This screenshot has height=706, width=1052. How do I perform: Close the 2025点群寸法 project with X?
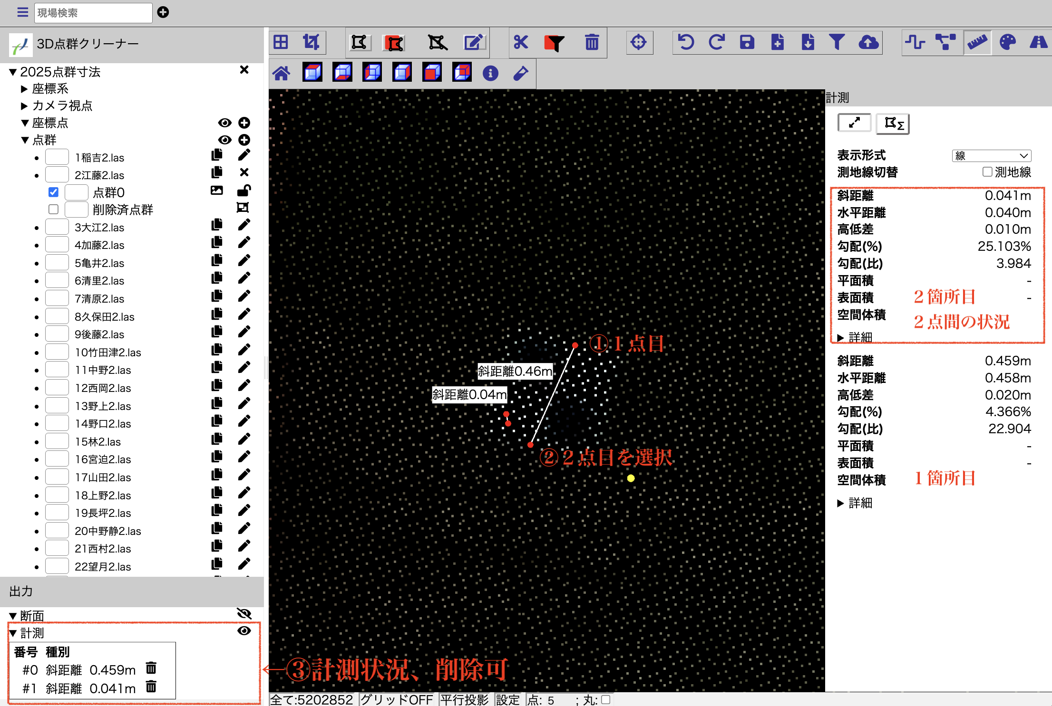coord(244,70)
